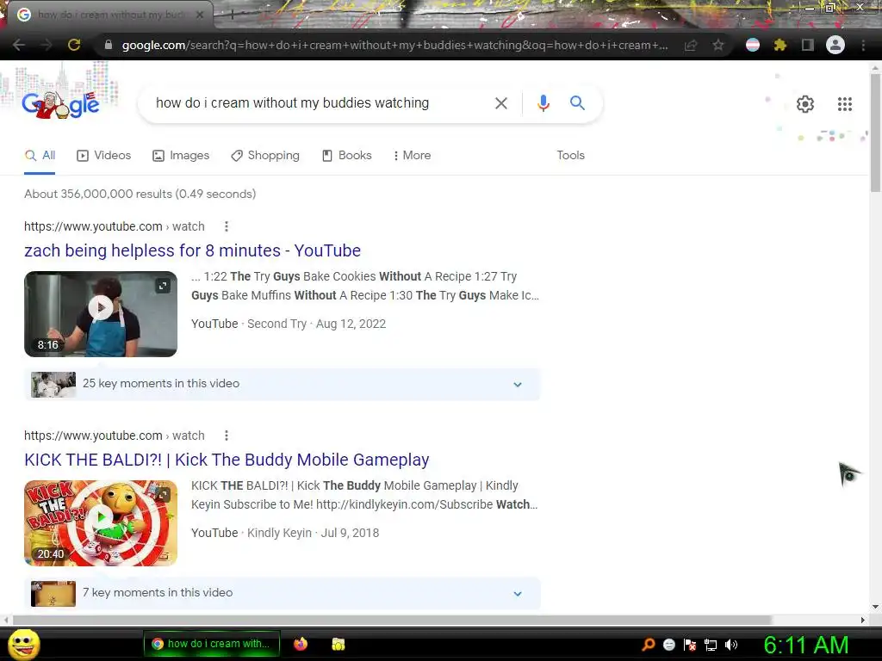Reload the current page
The width and height of the screenshot is (882, 661).
pyautogui.click(x=74, y=45)
